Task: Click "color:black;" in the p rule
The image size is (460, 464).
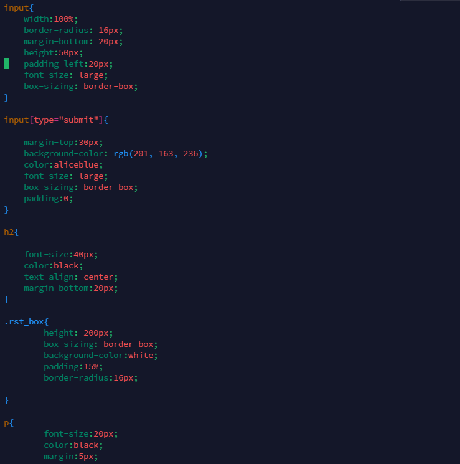Action: pyautogui.click(x=73, y=445)
